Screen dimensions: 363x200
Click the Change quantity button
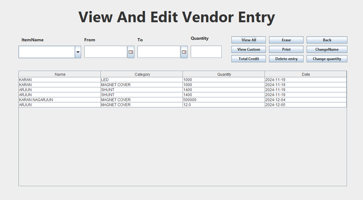(x=327, y=59)
